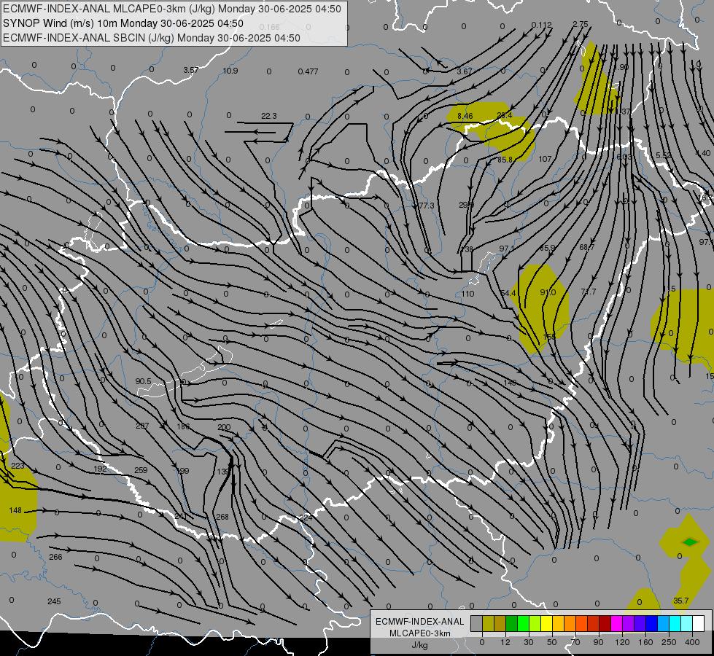Image resolution: width=714 pixels, height=656 pixels.
Task: Click the legend tick value 70
Action: [x=575, y=642]
